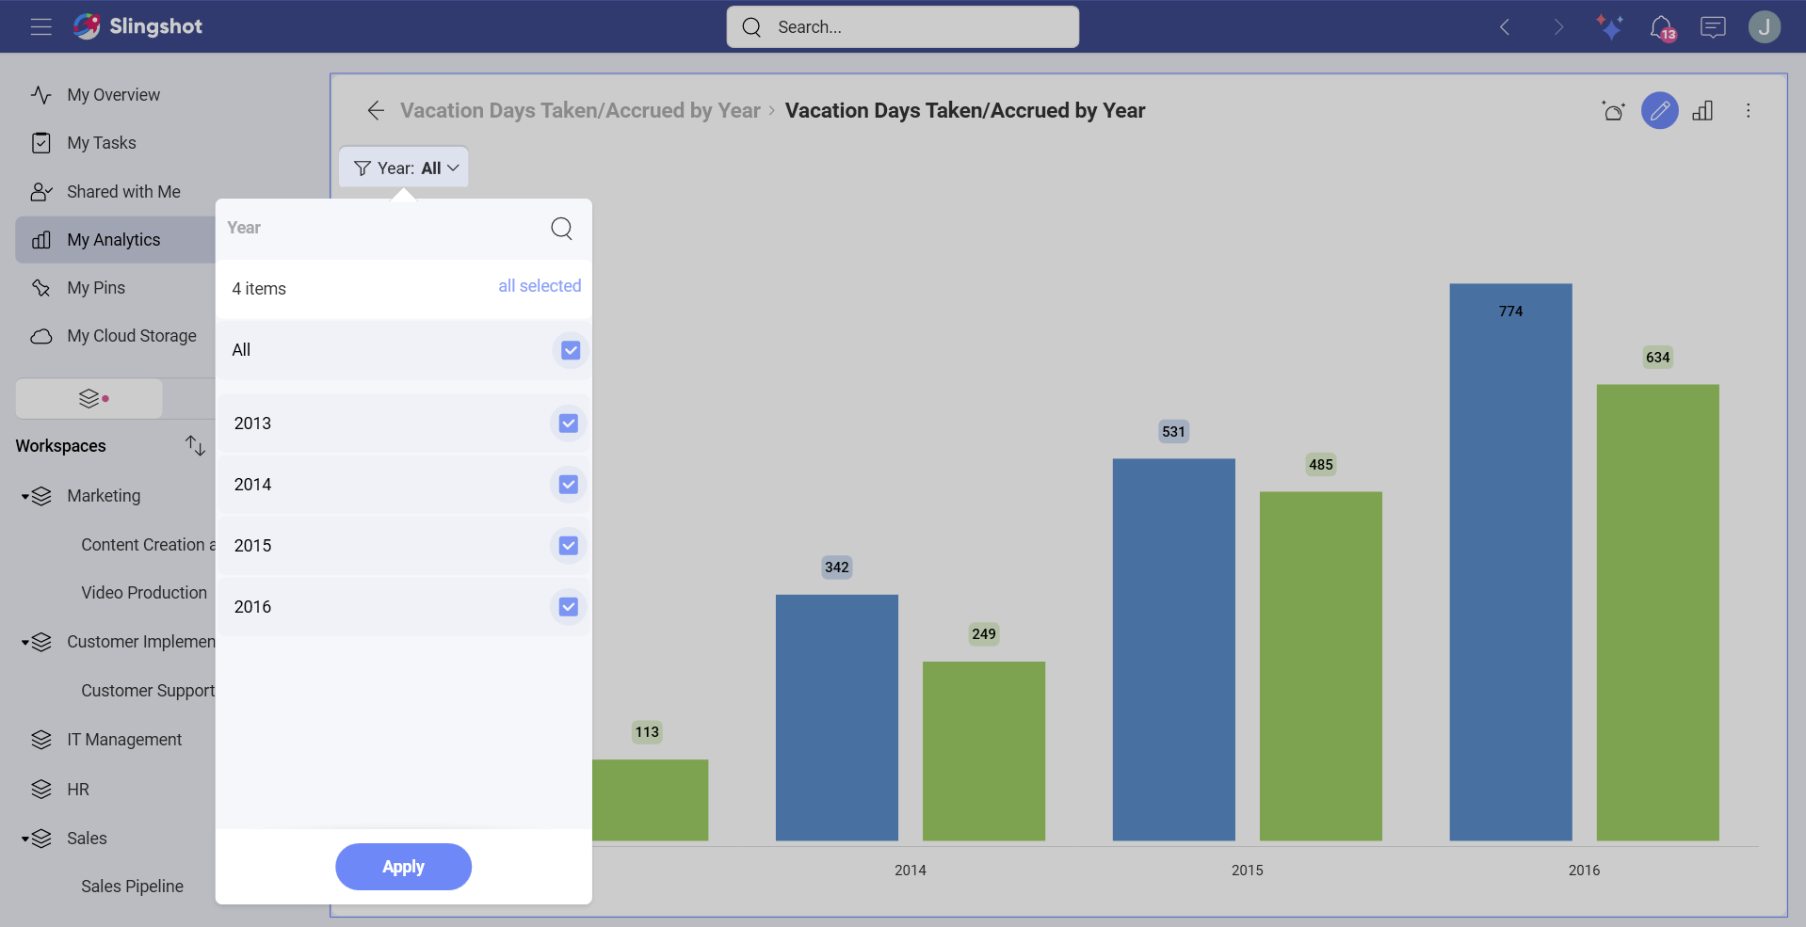This screenshot has height=927, width=1806.
Task: Collapse the Customer Implementation workspace
Action: (x=25, y=643)
